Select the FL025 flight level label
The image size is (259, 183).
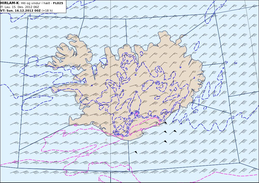(58, 3)
